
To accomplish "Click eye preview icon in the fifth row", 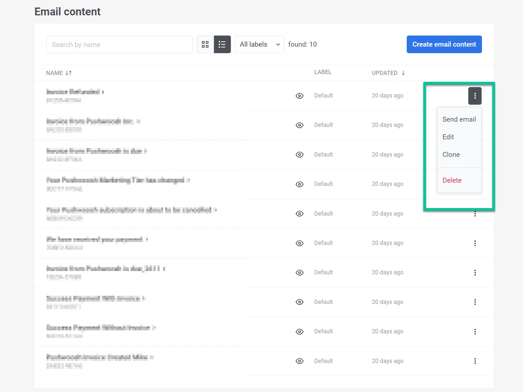I will pos(300,214).
